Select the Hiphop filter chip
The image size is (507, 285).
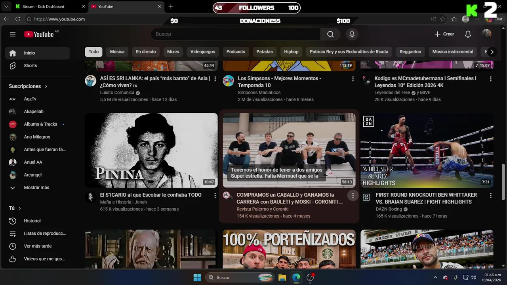291,52
